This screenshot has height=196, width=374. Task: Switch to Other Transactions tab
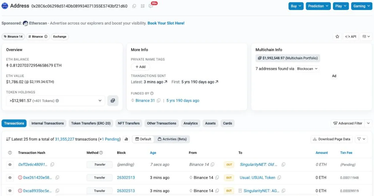point(162,123)
